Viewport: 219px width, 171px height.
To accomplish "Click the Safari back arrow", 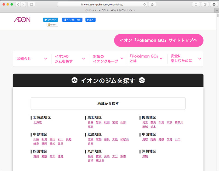I will coord(18,4).
